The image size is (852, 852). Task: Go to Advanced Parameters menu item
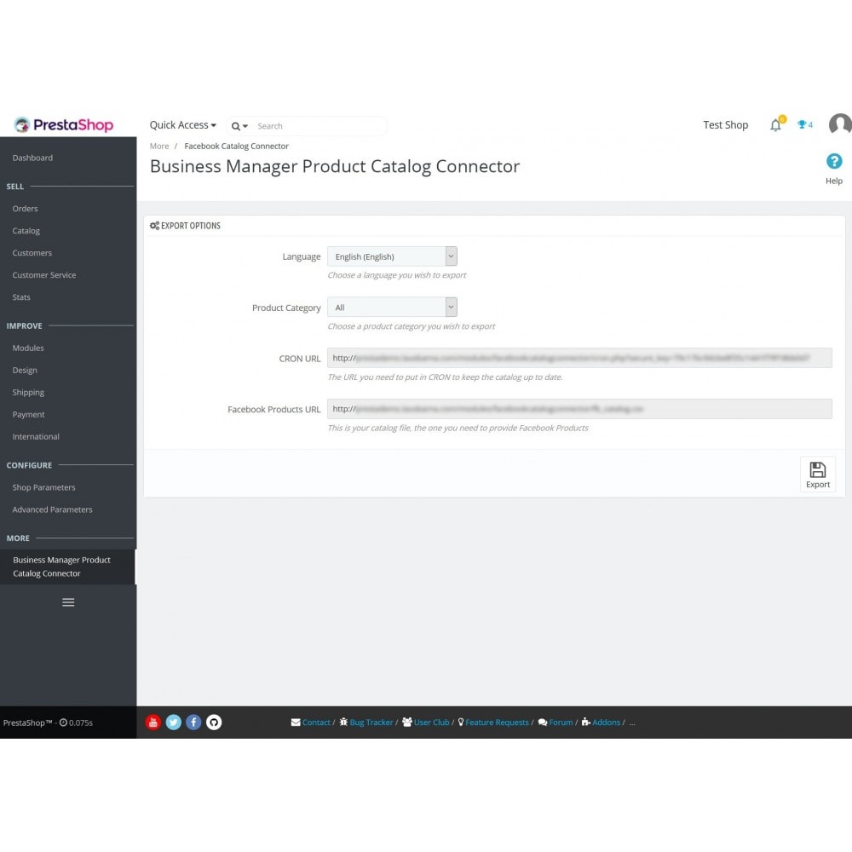[52, 509]
